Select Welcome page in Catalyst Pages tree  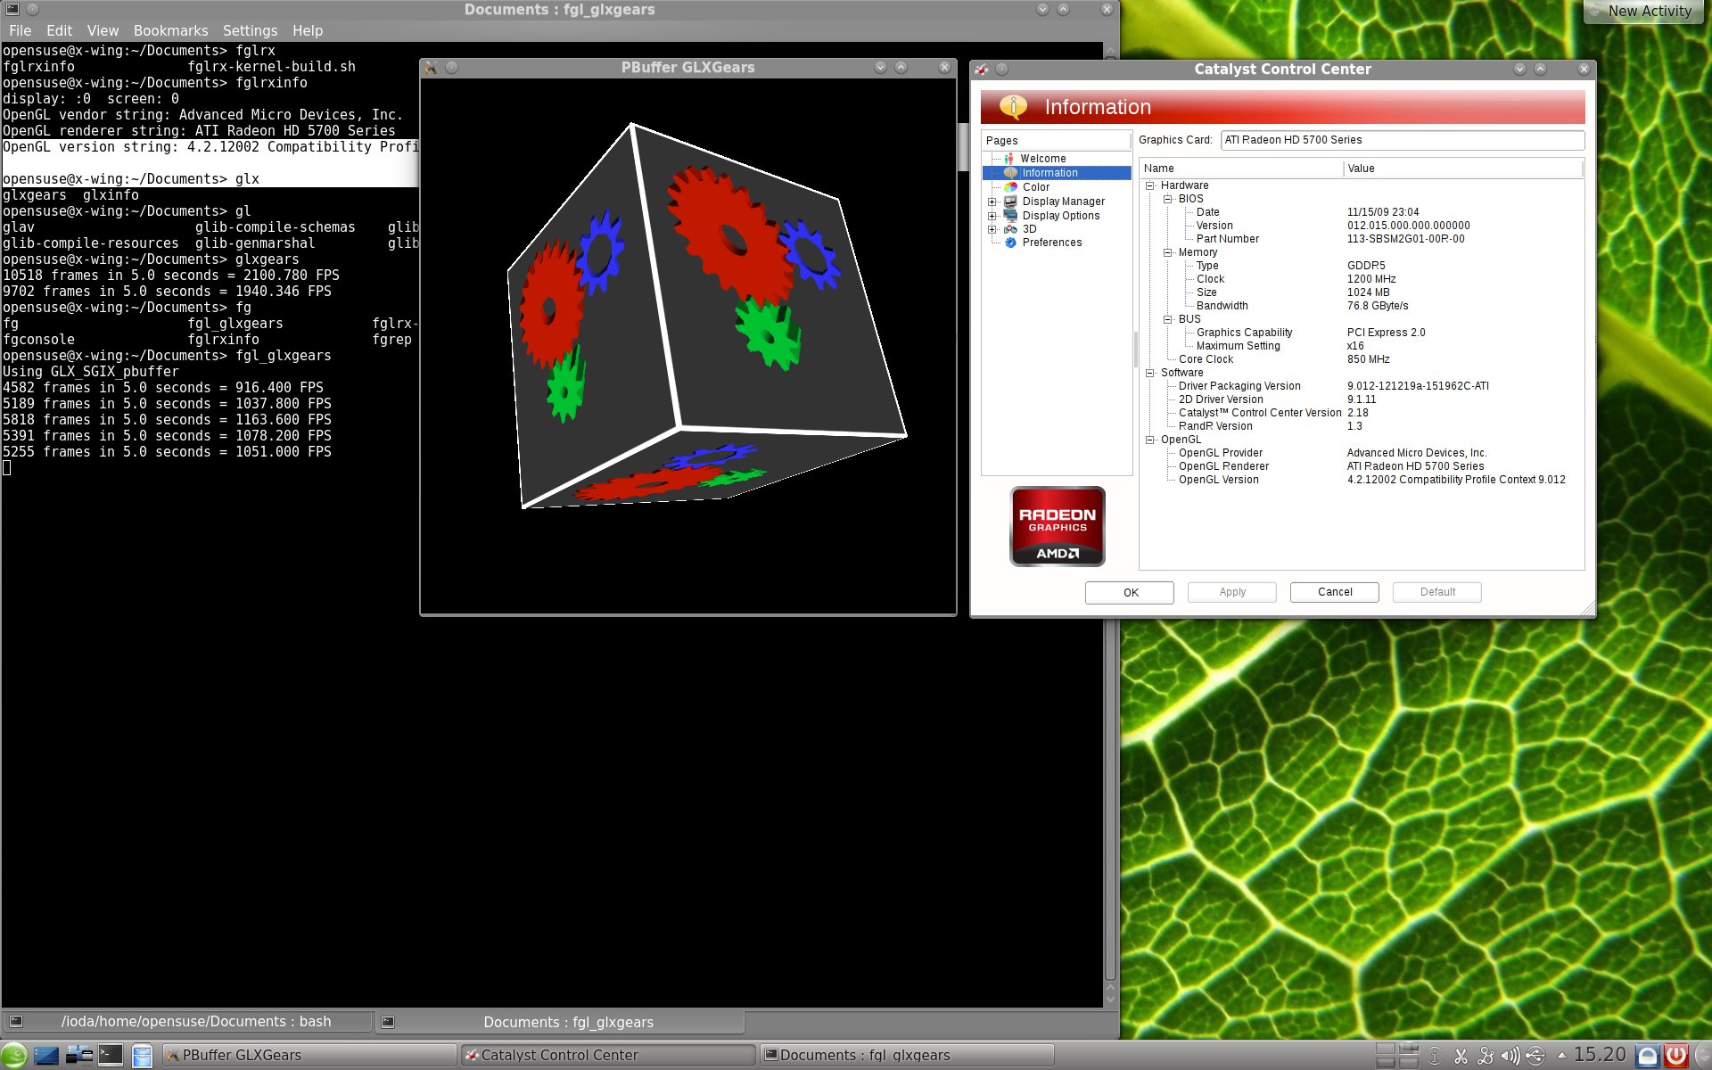(x=1042, y=159)
